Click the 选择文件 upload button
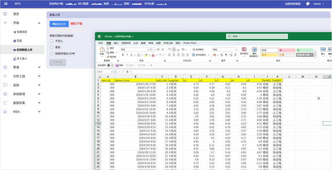The image size is (332, 170). point(59,24)
